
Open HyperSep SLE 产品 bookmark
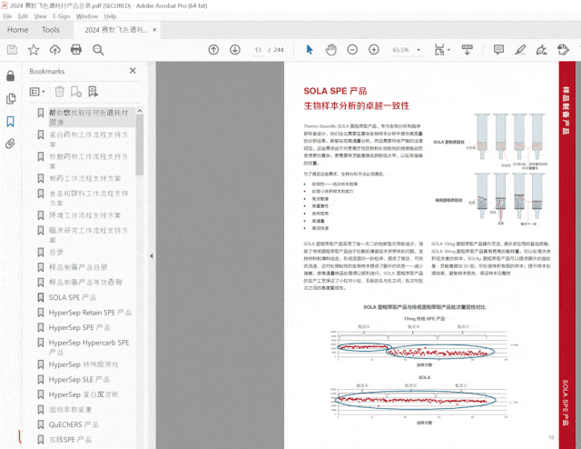pyautogui.click(x=79, y=379)
